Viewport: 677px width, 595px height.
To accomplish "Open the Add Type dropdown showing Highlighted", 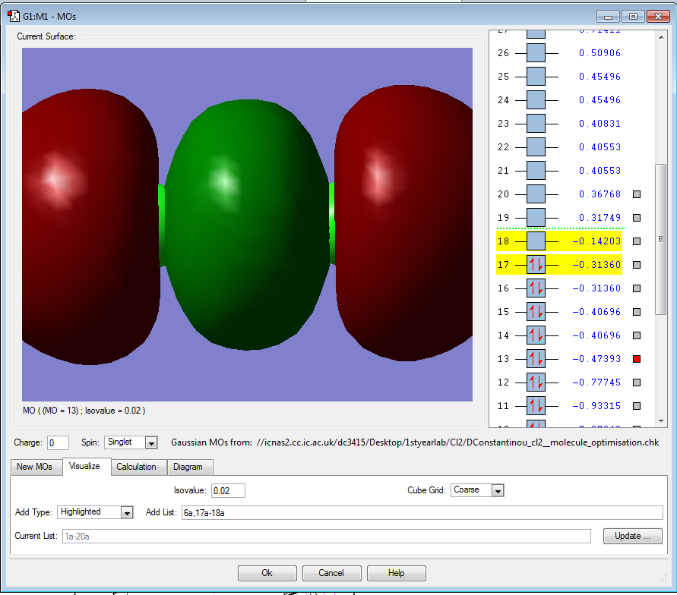I will pos(126,512).
